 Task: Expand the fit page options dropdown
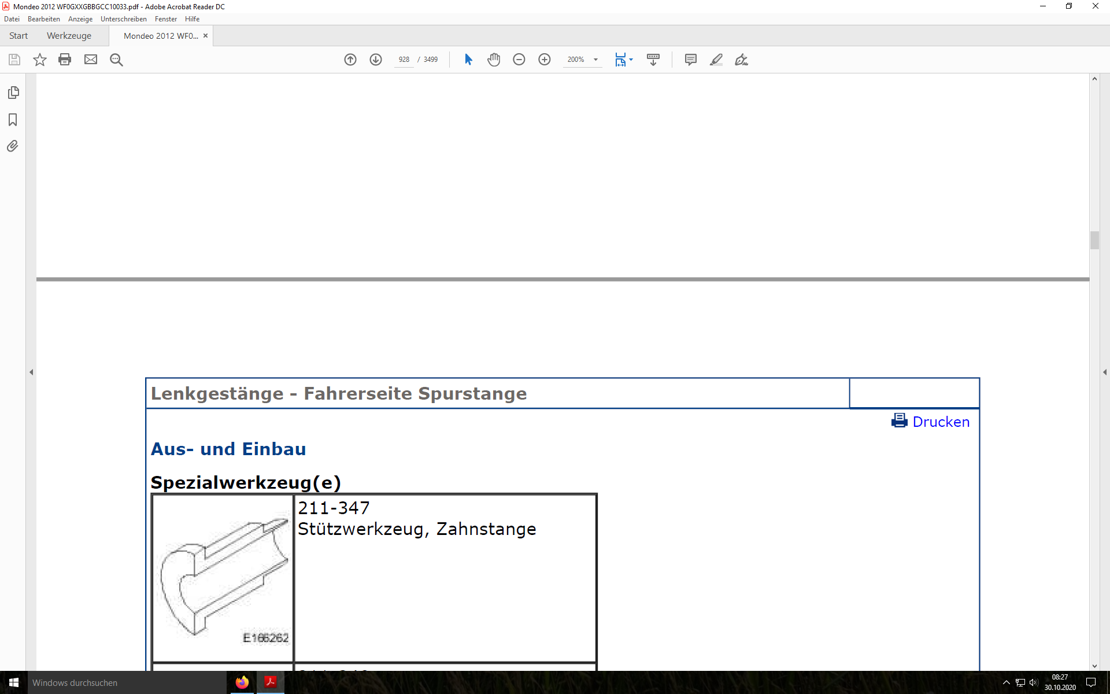click(x=631, y=60)
